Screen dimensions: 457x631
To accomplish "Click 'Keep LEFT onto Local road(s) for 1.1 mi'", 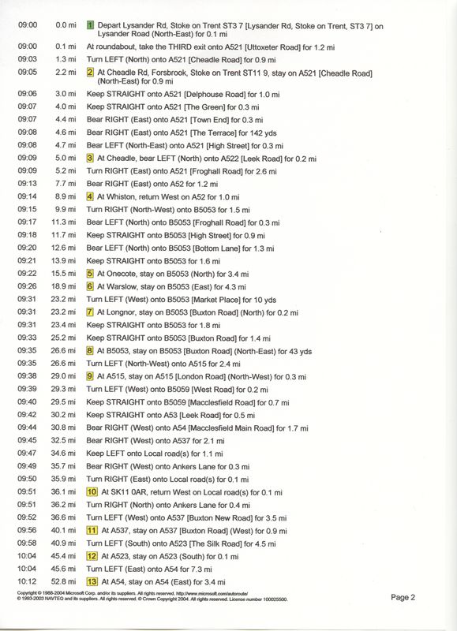I will 155,454.
